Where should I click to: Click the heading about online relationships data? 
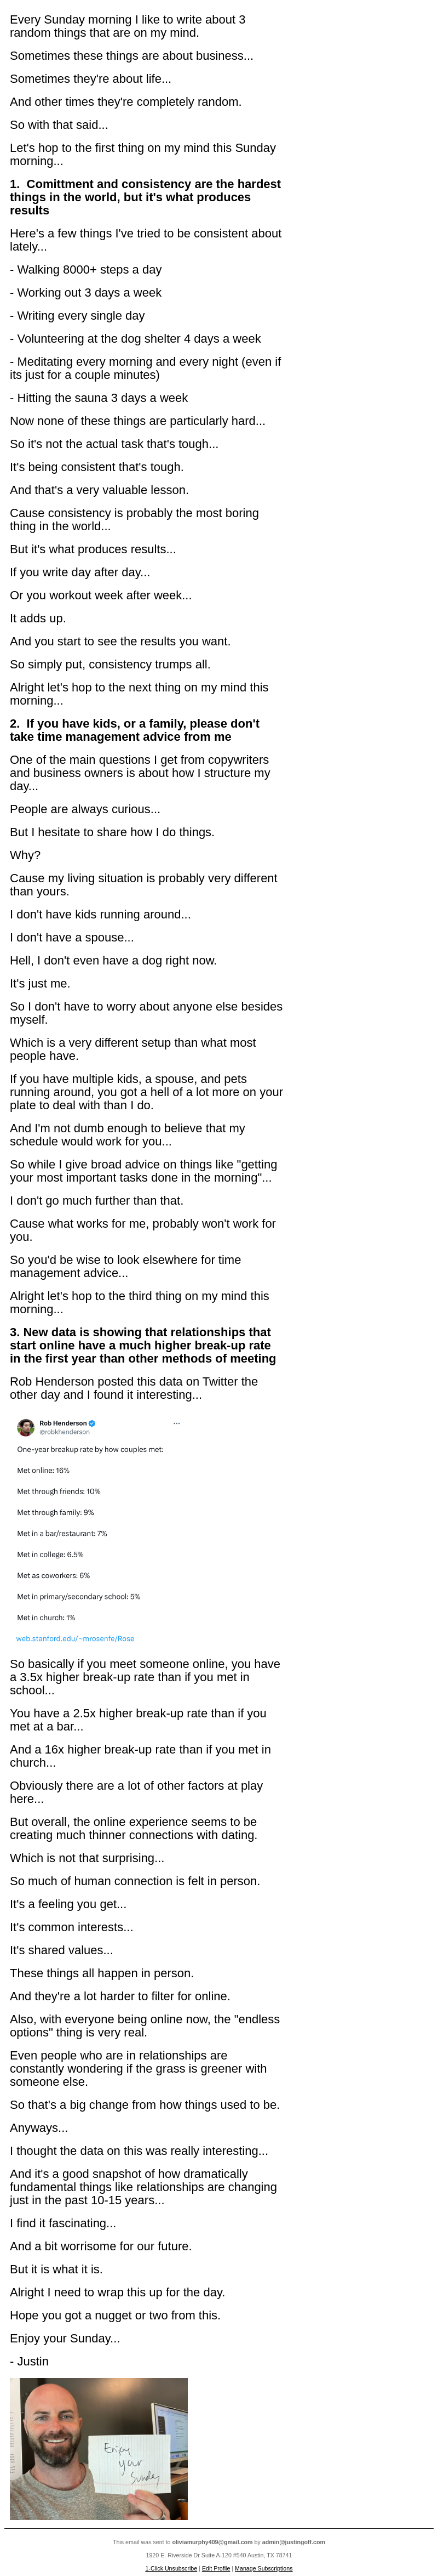click(143, 1345)
